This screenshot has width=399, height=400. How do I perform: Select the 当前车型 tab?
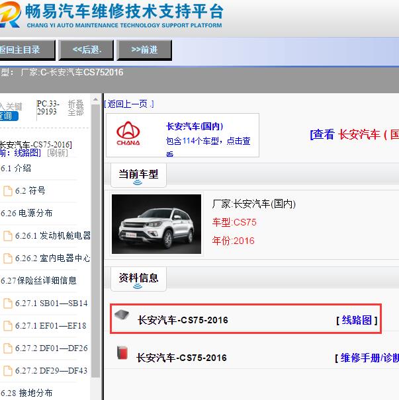(138, 175)
